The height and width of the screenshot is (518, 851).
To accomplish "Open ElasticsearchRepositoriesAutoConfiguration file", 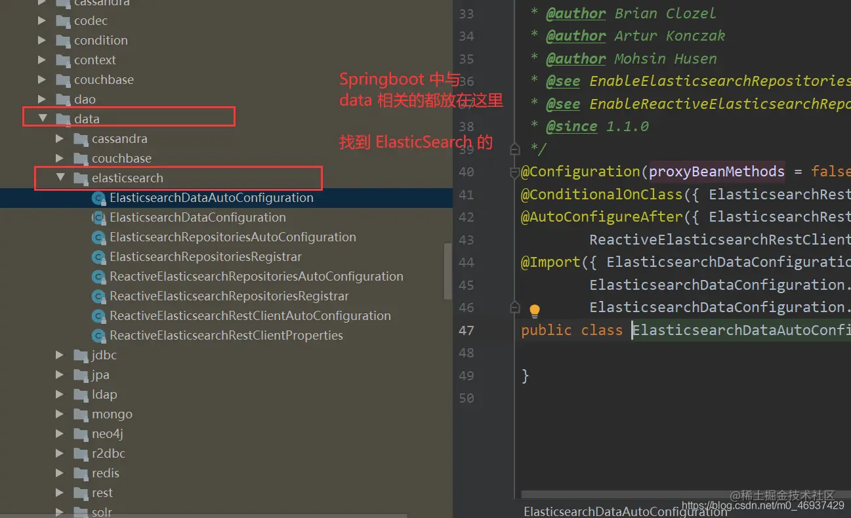I will 233,237.
